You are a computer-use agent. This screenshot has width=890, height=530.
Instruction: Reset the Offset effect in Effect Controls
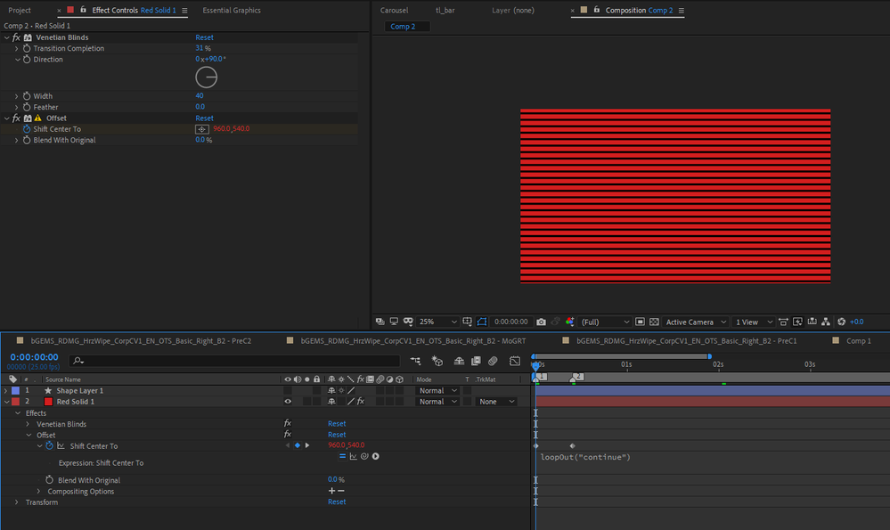[204, 118]
